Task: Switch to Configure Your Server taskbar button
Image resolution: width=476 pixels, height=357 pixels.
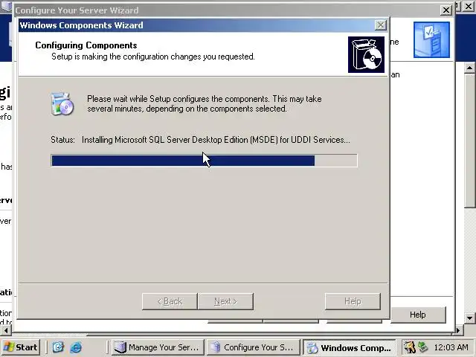Action: pyautogui.click(x=253, y=347)
